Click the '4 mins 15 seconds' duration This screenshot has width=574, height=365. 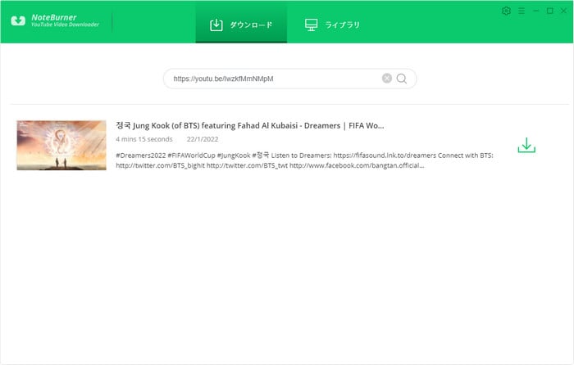pyautogui.click(x=143, y=139)
